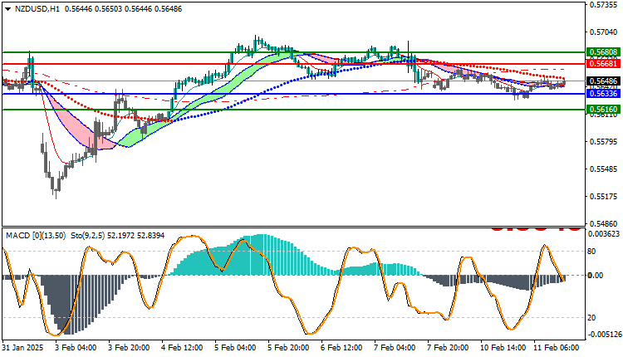Click the 4 Feb 12:00 time label
Viewport: 623px width, 357px height.
click(182, 348)
